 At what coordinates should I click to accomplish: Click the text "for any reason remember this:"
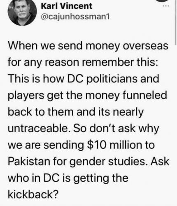point(83,63)
